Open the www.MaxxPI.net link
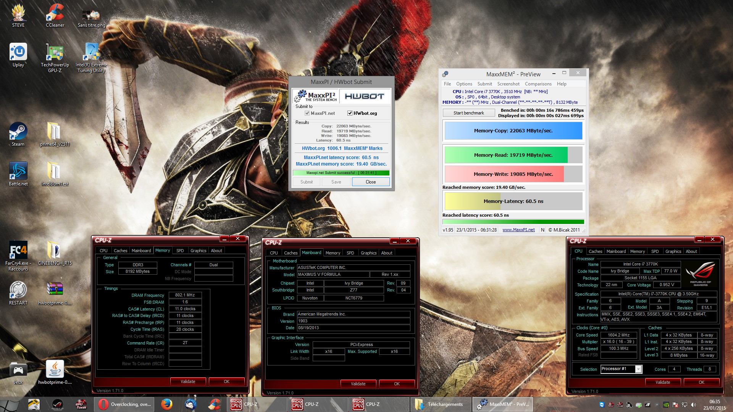 pos(518,230)
